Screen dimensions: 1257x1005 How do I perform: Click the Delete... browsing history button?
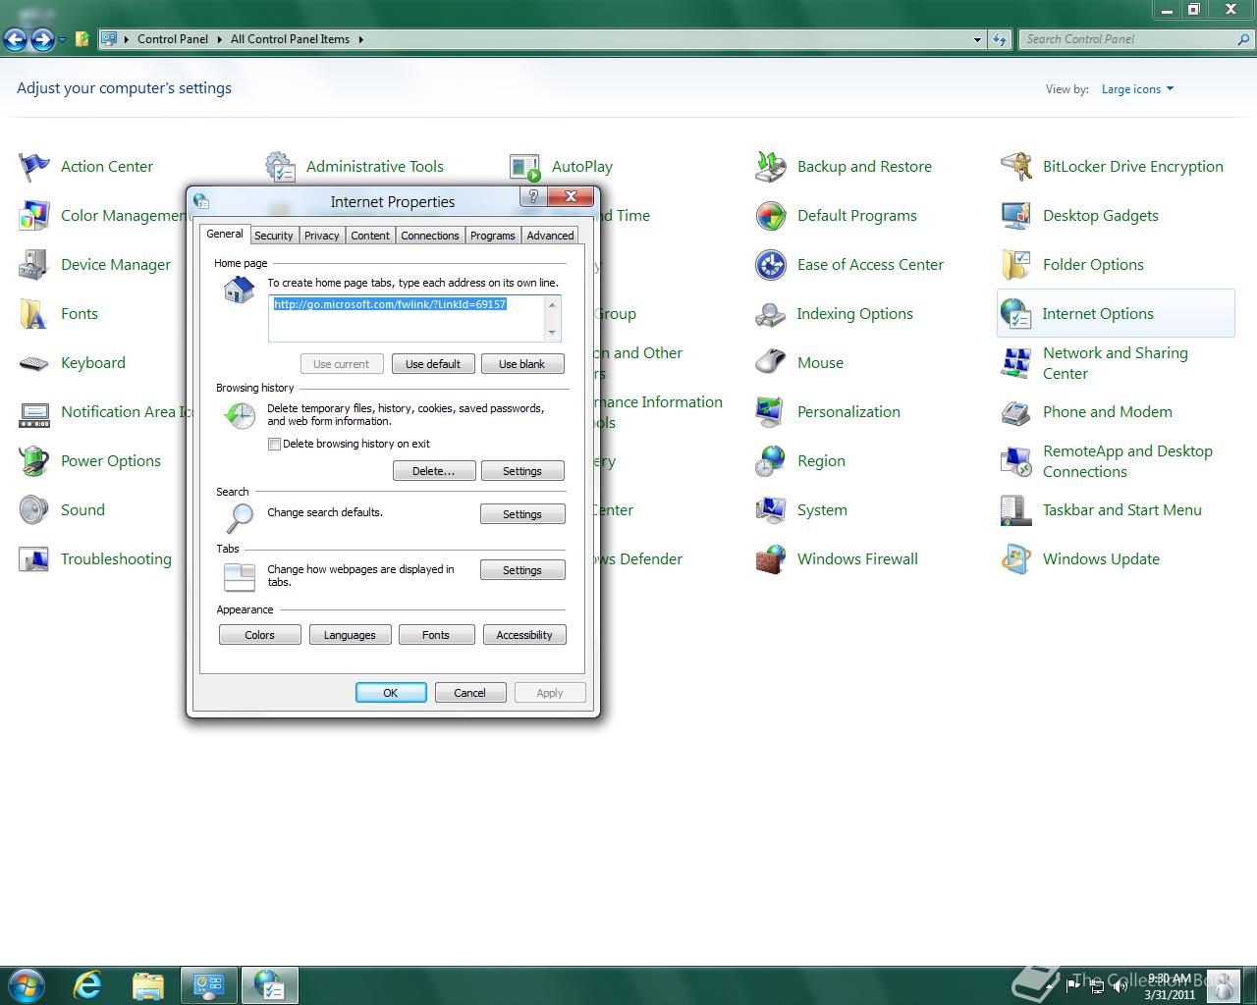pos(434,471)
